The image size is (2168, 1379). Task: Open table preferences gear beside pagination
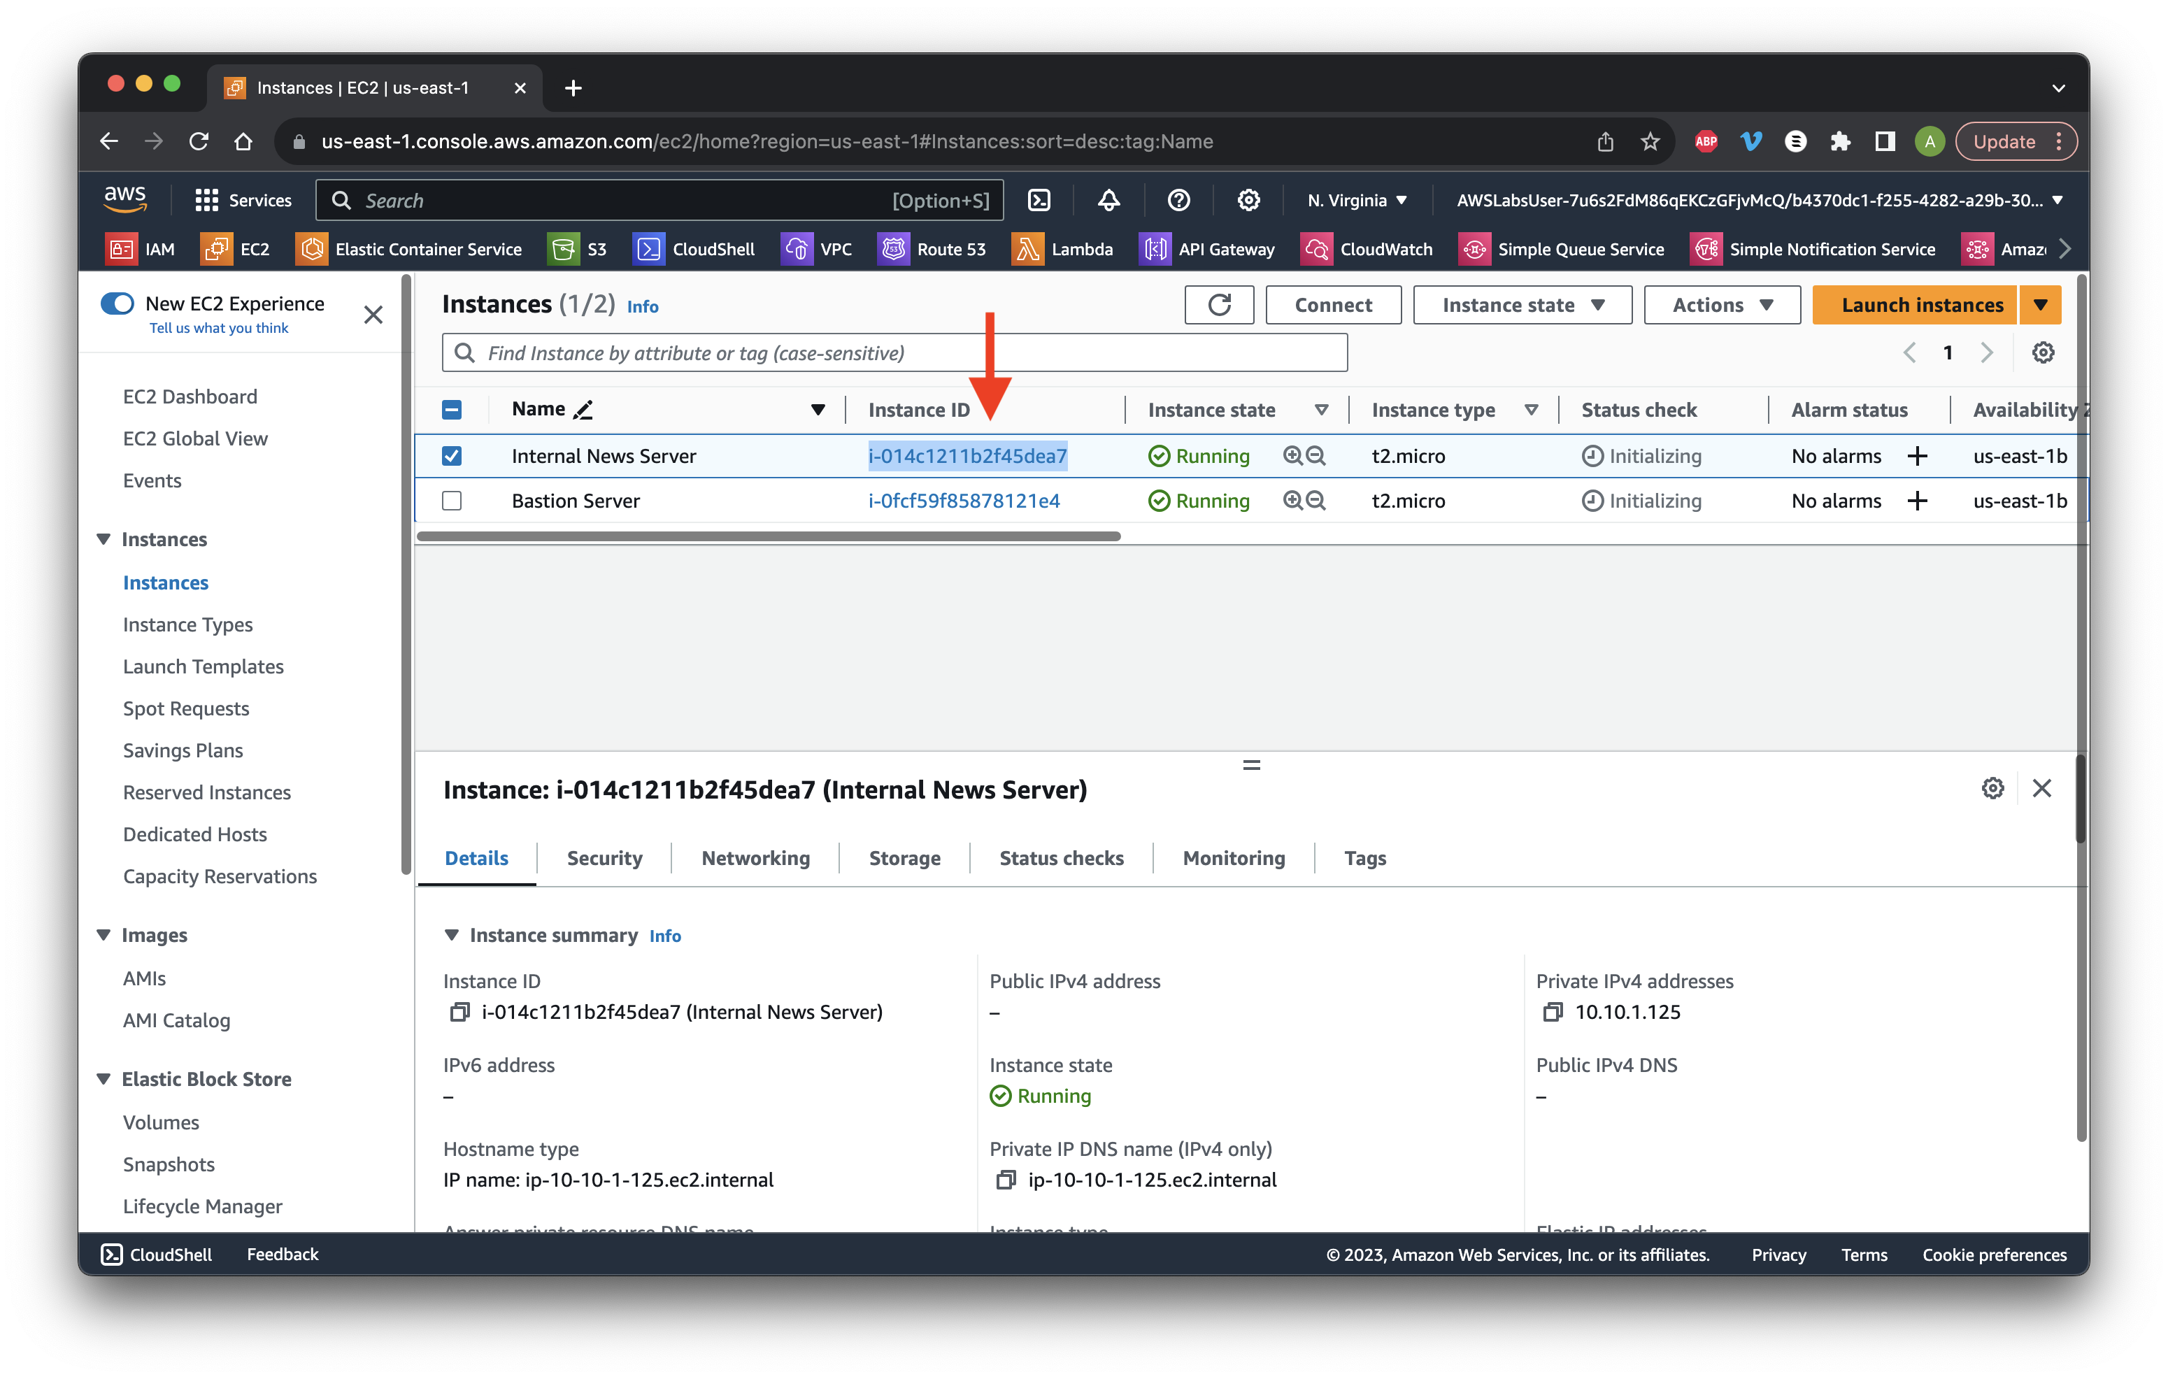click(2043, 353)
